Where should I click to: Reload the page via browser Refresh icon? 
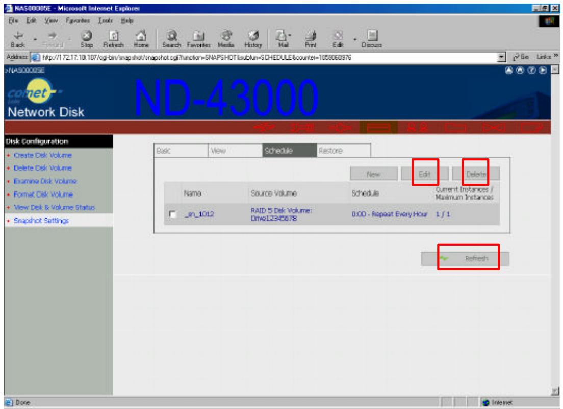pyautogui.click(x=113, y=39)
